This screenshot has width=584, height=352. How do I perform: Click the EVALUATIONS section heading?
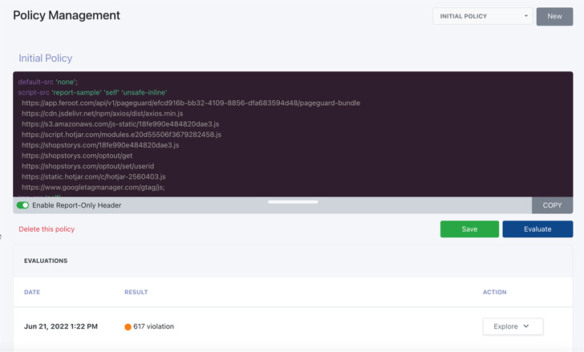[x=46, y=261]
